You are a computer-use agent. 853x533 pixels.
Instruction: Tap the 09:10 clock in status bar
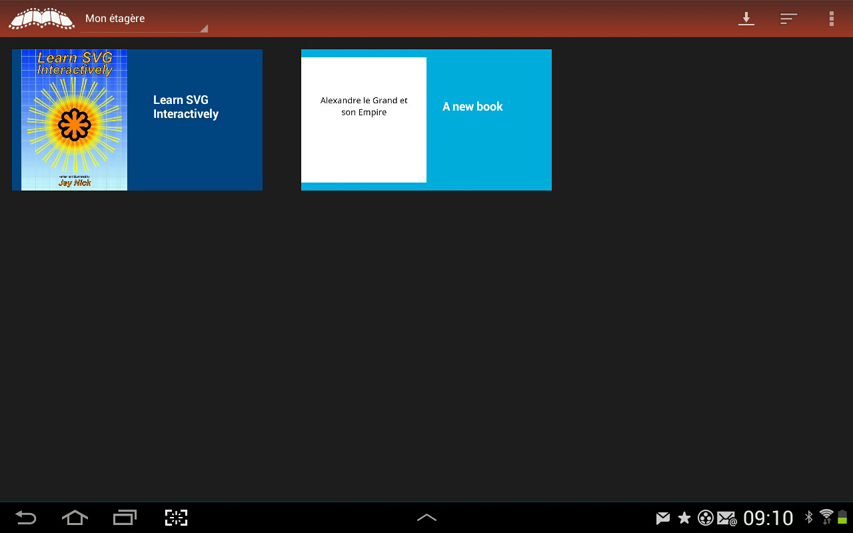coord(768,518)
